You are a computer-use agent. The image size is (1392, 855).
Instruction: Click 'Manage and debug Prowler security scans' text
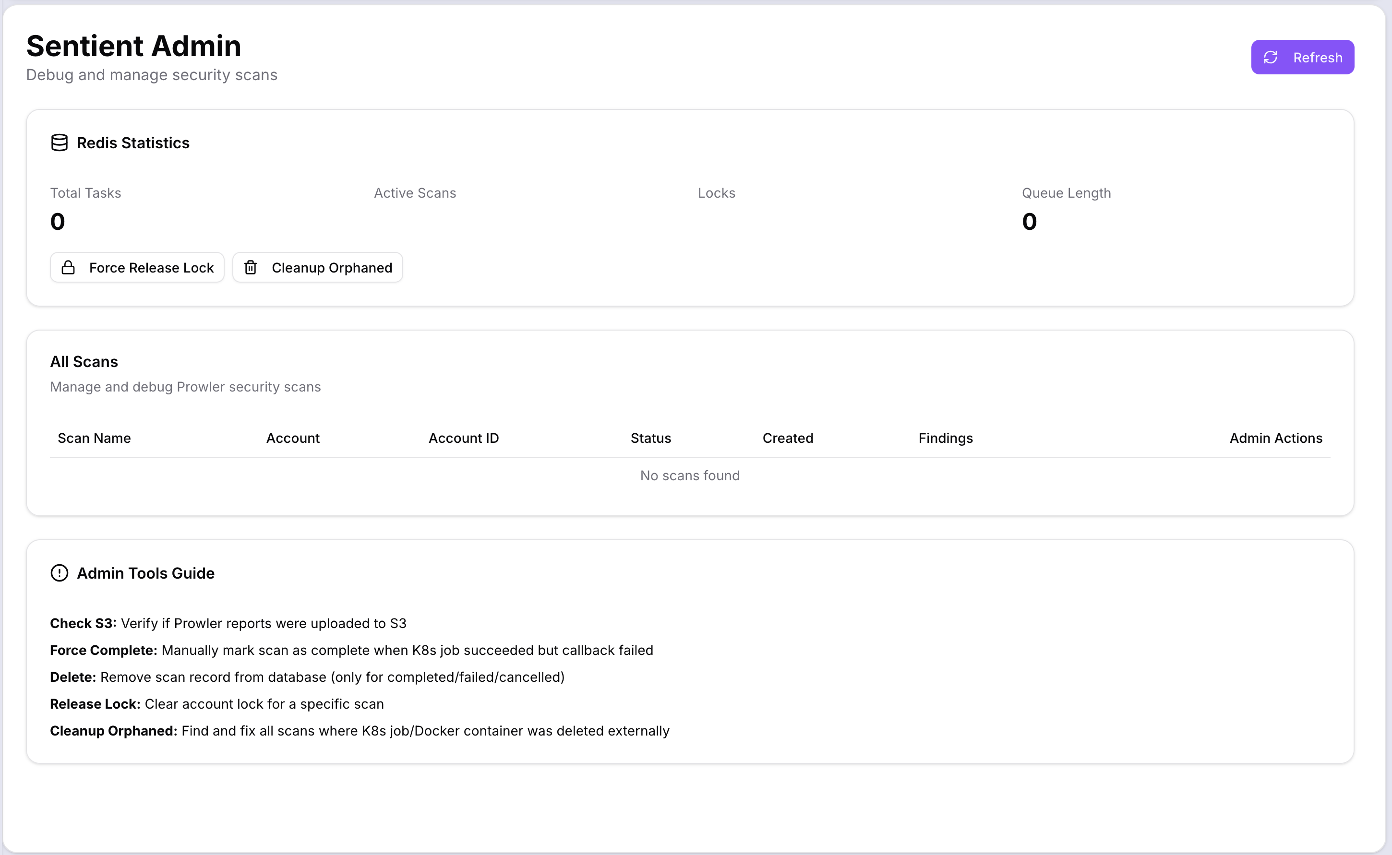point(186,387)
